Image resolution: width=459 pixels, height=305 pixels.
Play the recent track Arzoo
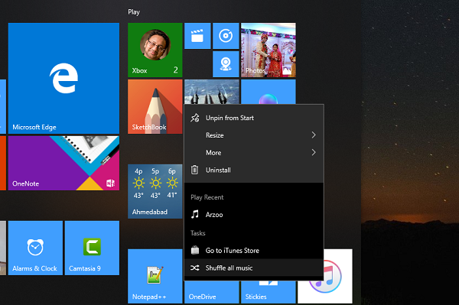[254, 215]
